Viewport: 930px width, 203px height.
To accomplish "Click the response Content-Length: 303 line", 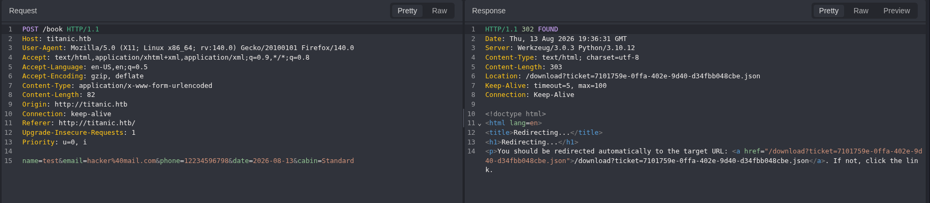I will [x=523, y=67].
